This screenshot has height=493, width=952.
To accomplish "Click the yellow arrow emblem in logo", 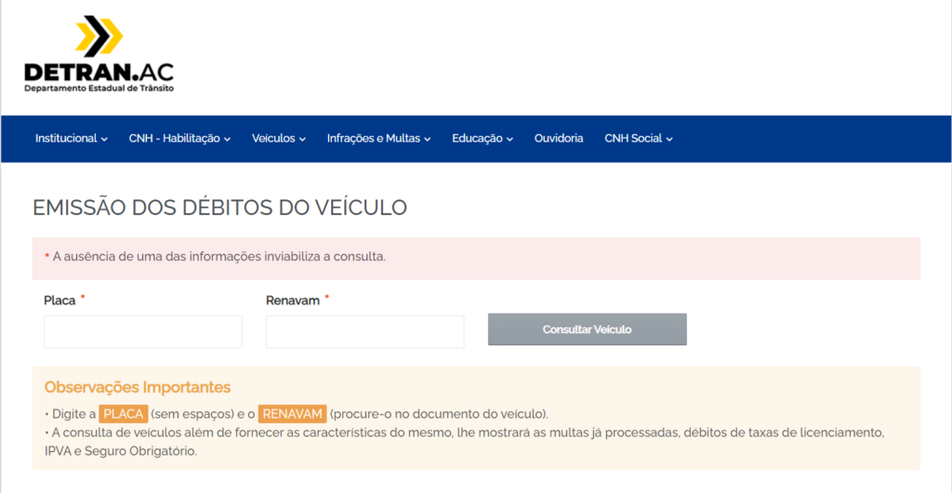I will pyautogui.click(x=99, y=36).
